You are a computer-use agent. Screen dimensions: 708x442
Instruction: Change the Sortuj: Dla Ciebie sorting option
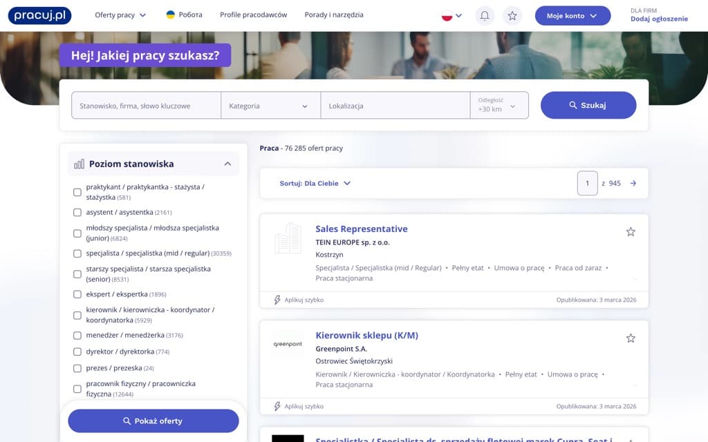315,183
